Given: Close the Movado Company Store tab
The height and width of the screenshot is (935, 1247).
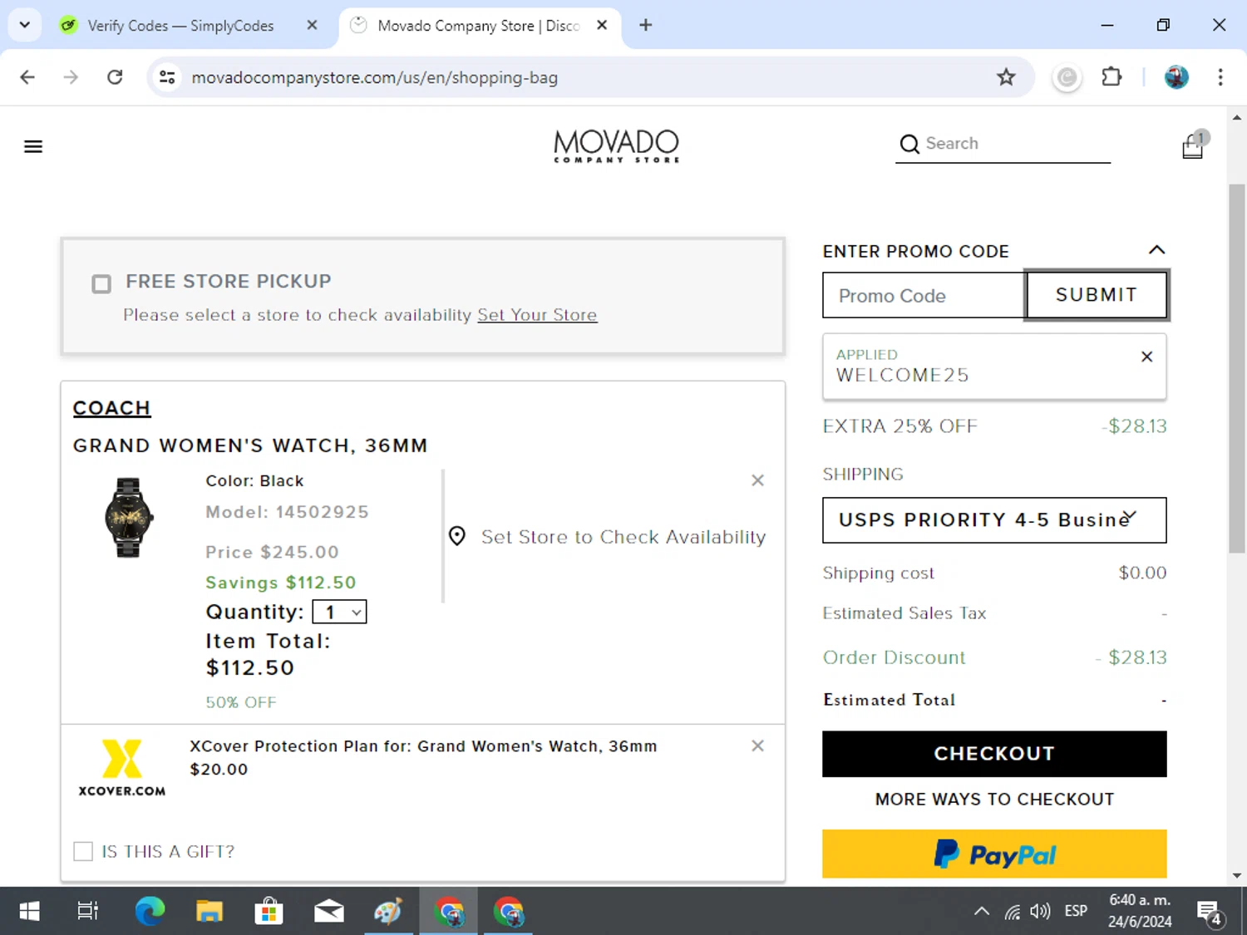Looking at the screenshot, I should tap(602, 25).
